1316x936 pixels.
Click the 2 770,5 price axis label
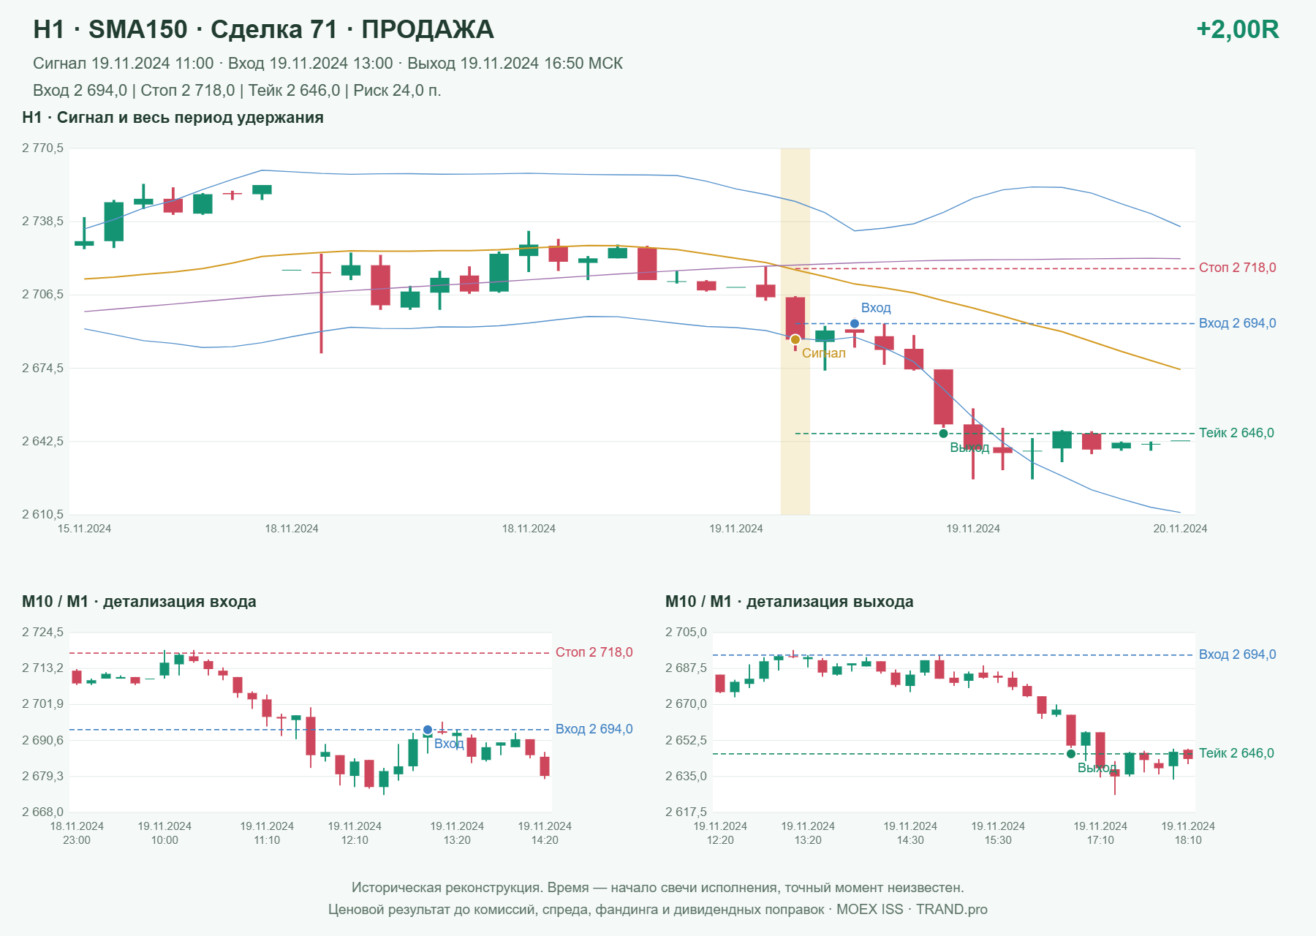[x=42, y=148]
